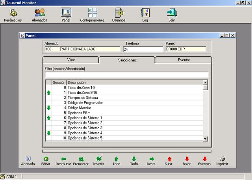The image size is (252, 180).
Task: Select row Tipos de Zona 9-16
Action: pos(124,93)
